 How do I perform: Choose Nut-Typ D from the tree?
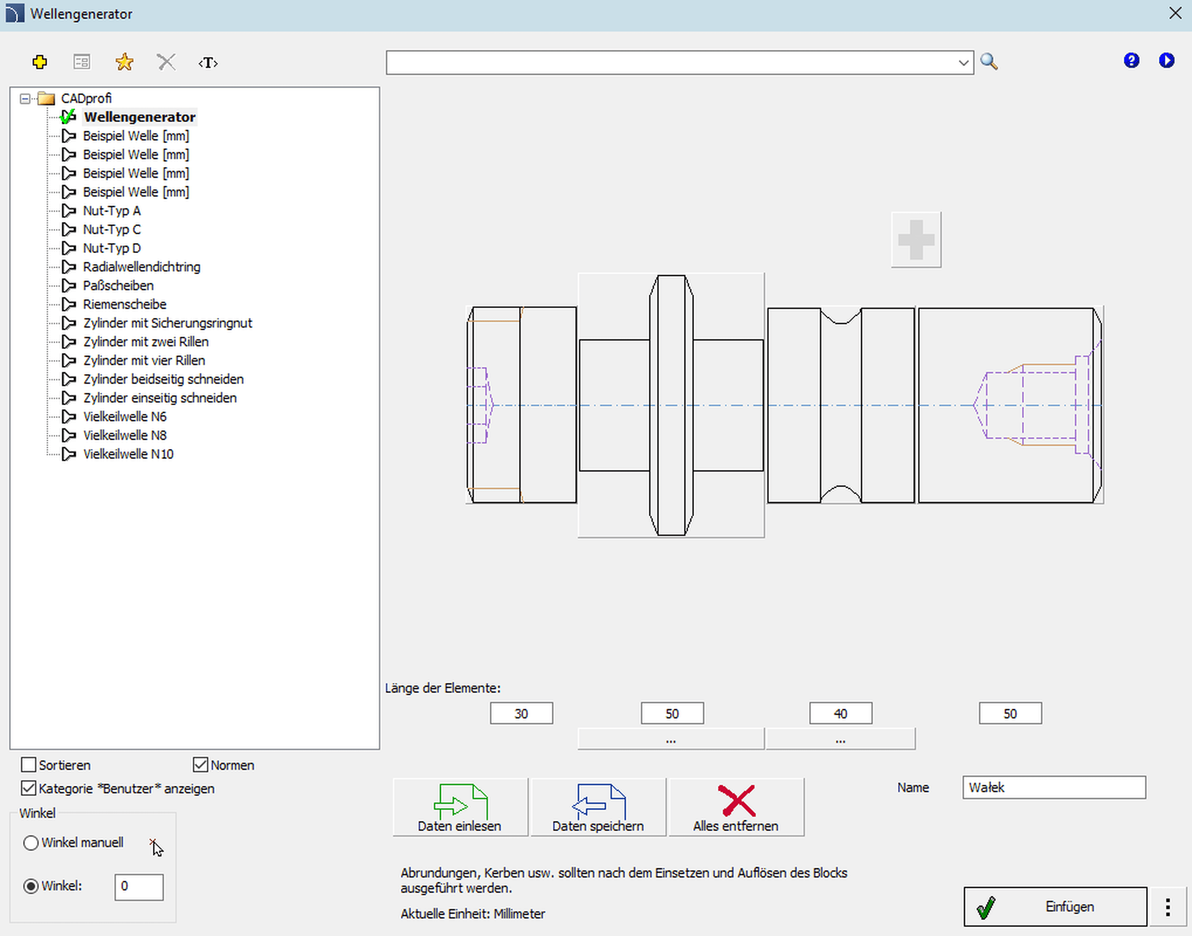click(x=112, y=248)
